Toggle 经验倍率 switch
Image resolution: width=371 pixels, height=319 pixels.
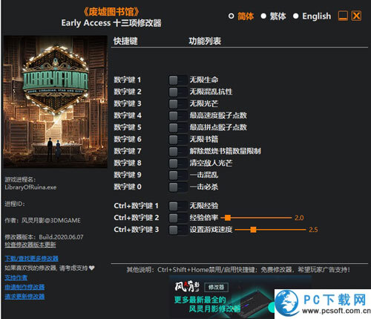point(177,218)
